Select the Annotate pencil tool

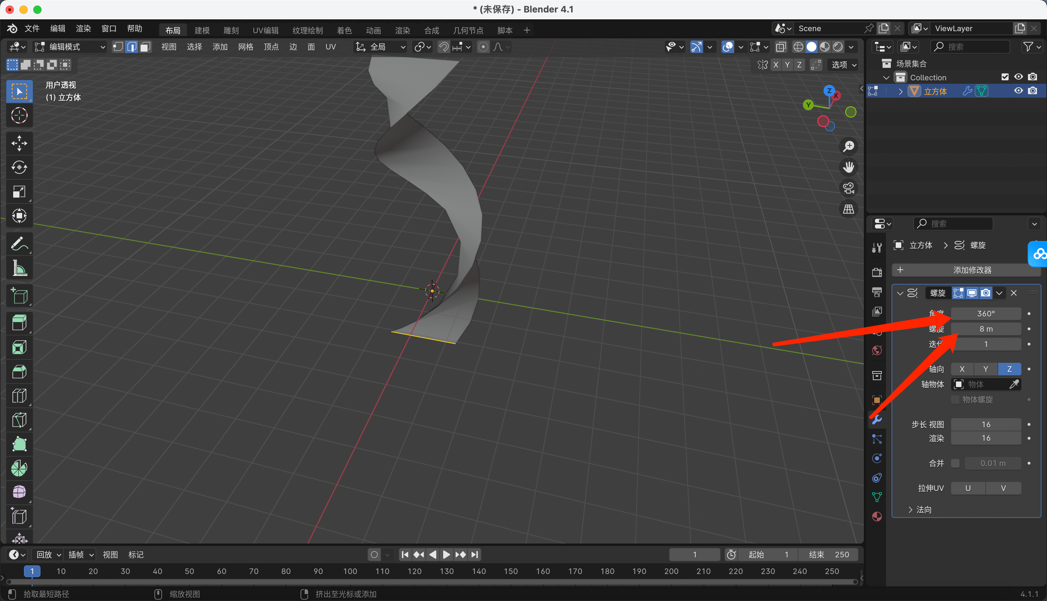[19, 244]
